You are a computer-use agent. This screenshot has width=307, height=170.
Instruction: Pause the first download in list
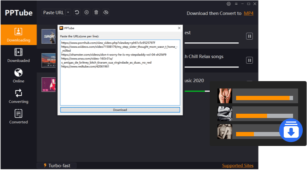250,36
